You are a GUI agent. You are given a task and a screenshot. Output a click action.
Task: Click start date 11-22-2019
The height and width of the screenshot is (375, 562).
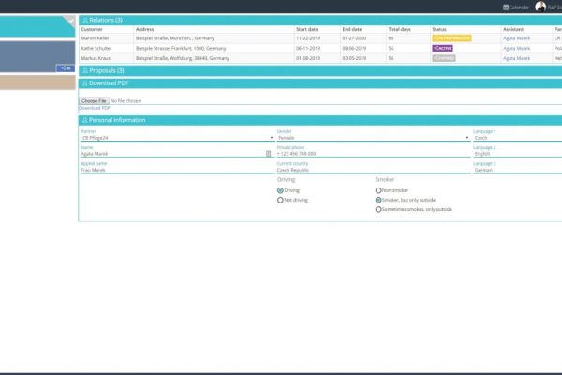point(308,38)
